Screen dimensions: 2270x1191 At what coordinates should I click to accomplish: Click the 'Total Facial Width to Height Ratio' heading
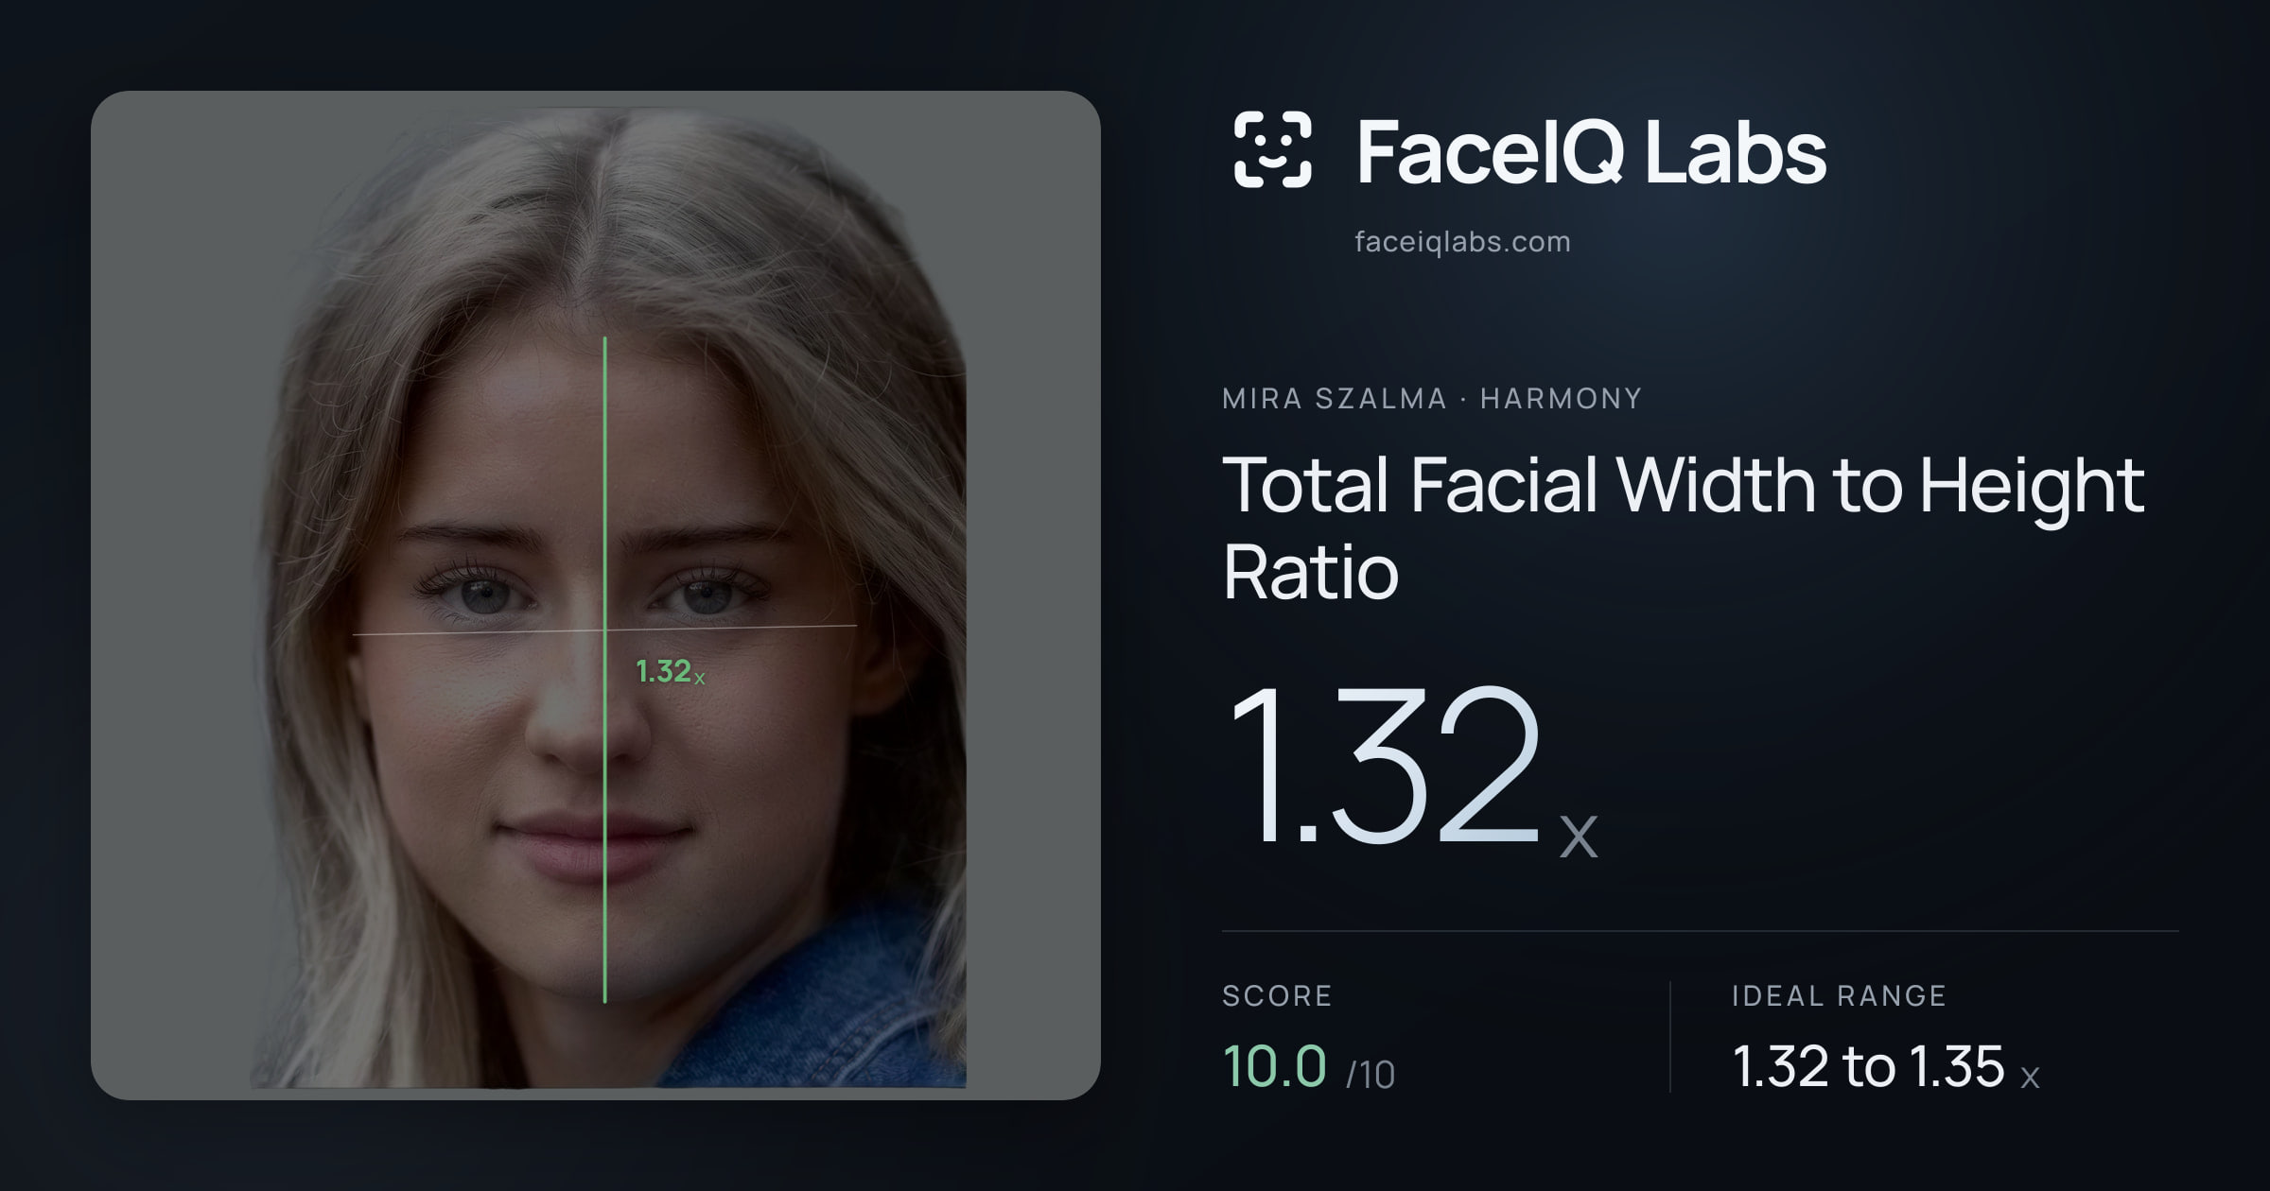tap(1684, 527)
